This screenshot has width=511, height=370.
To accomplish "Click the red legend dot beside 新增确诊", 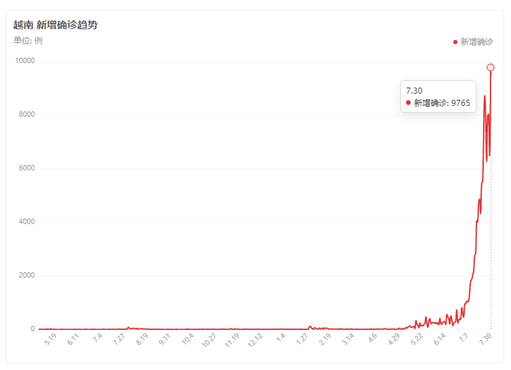I will (x=455, y=42).
